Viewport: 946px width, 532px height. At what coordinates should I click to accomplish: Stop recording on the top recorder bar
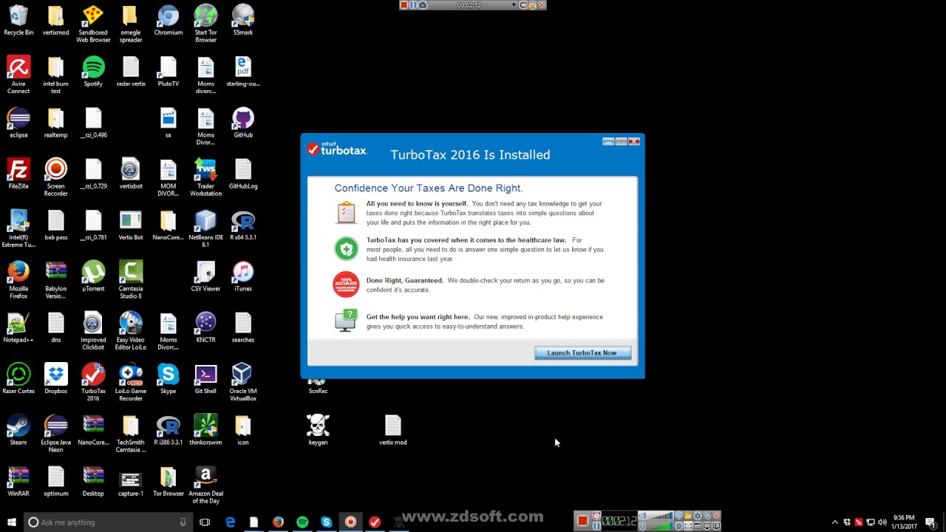404,5
